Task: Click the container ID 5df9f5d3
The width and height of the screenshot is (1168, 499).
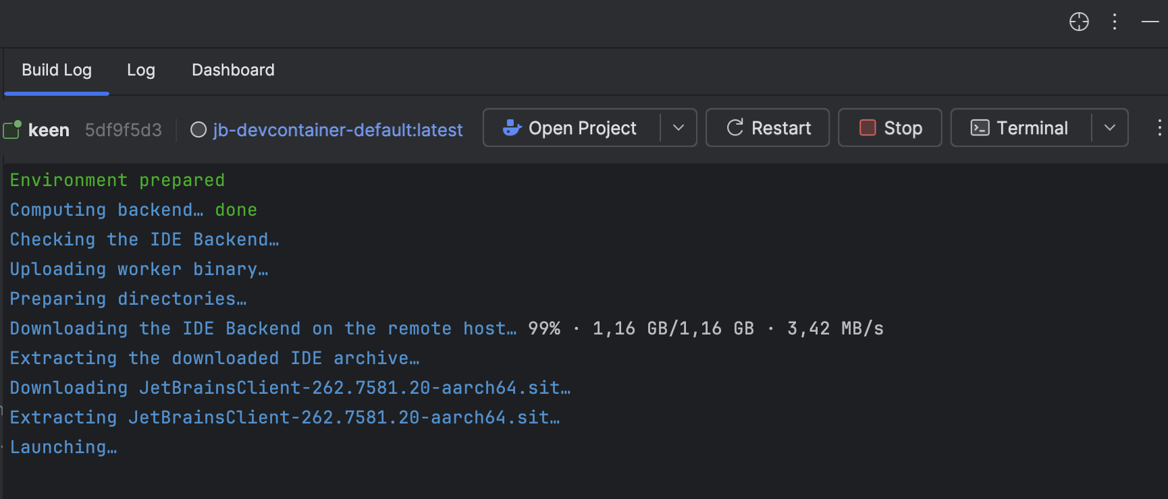Action: pyautogui.click(x=124, y=129)
